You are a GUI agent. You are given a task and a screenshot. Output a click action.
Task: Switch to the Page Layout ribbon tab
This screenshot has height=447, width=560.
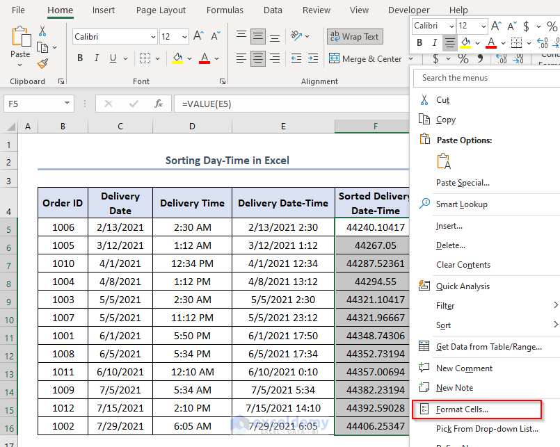161,10
